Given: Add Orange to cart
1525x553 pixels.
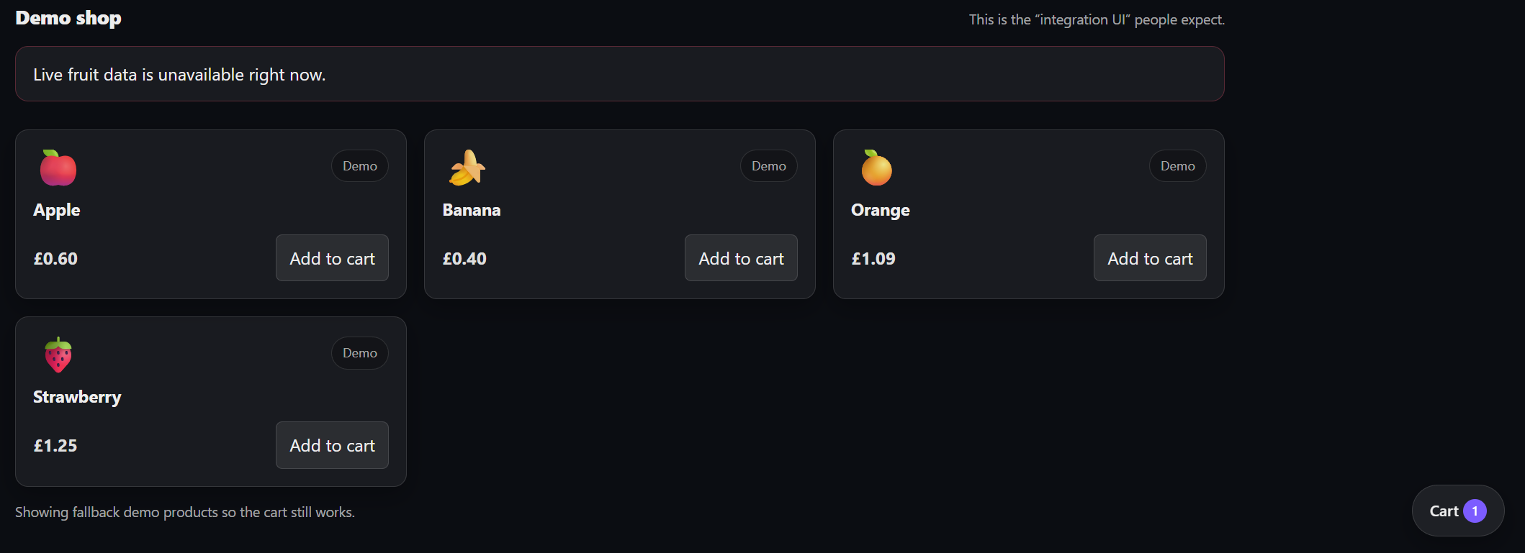Looking at the screenshot, I should [1150, 258].
